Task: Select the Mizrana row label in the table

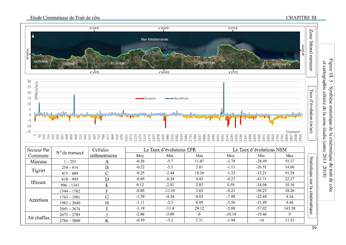Action: 38,162
